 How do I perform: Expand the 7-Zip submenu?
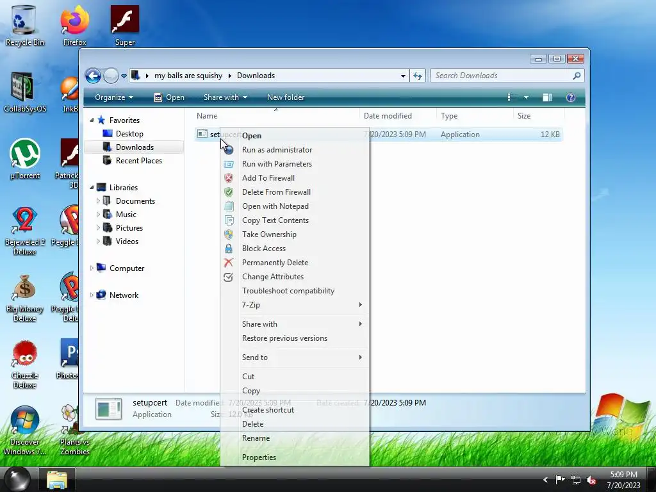click(x=295, y=305)
